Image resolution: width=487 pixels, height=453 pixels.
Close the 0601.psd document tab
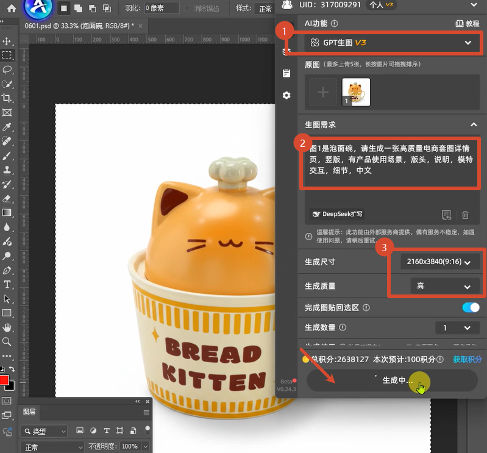[x=140, y=26]
